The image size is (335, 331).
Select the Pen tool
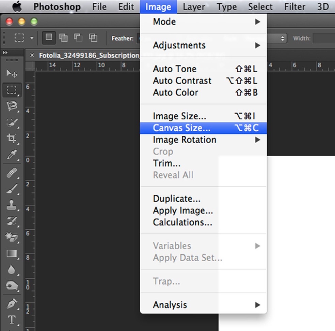(x=12, y=304)
